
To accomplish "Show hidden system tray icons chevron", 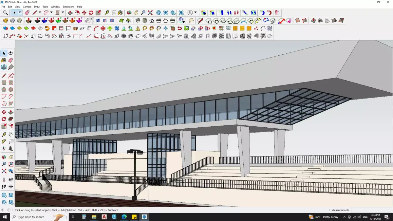I will pos(344,217).
